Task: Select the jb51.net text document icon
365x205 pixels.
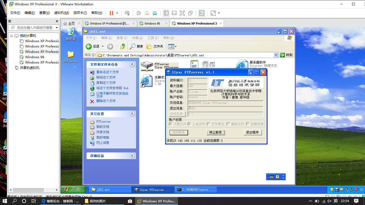Action: click(194, 65)
